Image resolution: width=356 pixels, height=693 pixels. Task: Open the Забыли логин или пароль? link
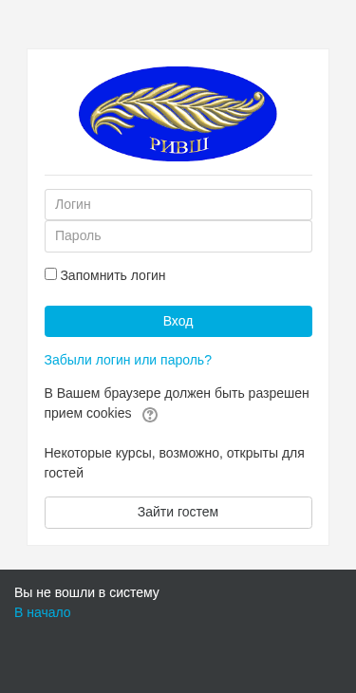pyautogui.click(x=128, y=360)
